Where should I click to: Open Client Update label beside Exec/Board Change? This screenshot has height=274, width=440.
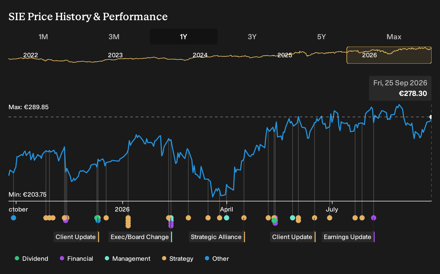(76, 237)
